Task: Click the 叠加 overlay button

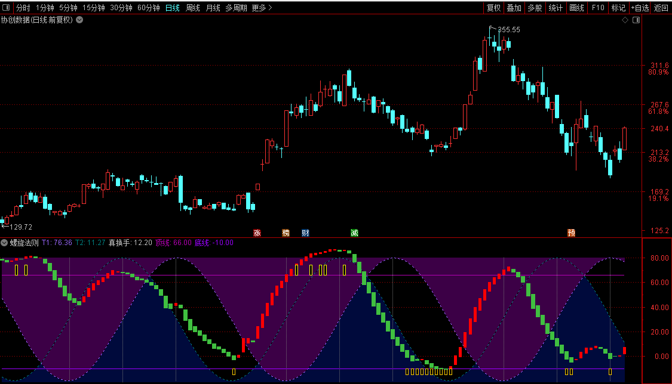Action: point(514,8)
